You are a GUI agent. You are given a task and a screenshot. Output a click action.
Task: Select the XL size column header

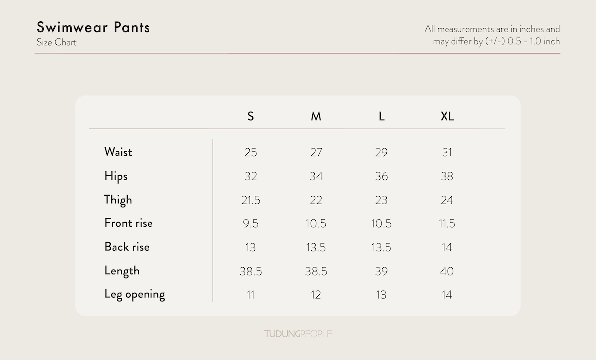(447, 116)
